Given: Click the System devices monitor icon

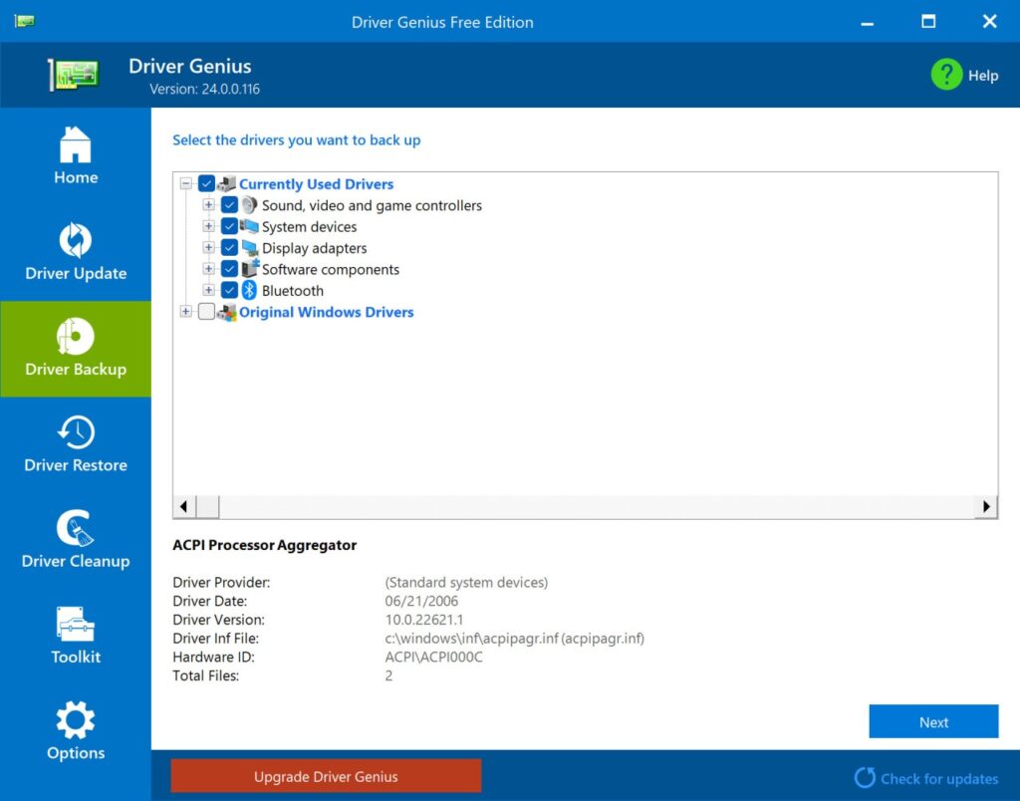Looking at the screenshot, I should (x=249, y=226).
